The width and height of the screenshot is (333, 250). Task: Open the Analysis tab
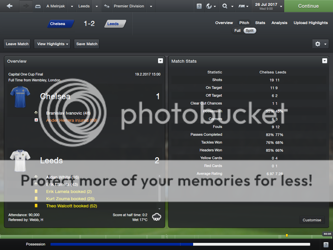point(279,23)
